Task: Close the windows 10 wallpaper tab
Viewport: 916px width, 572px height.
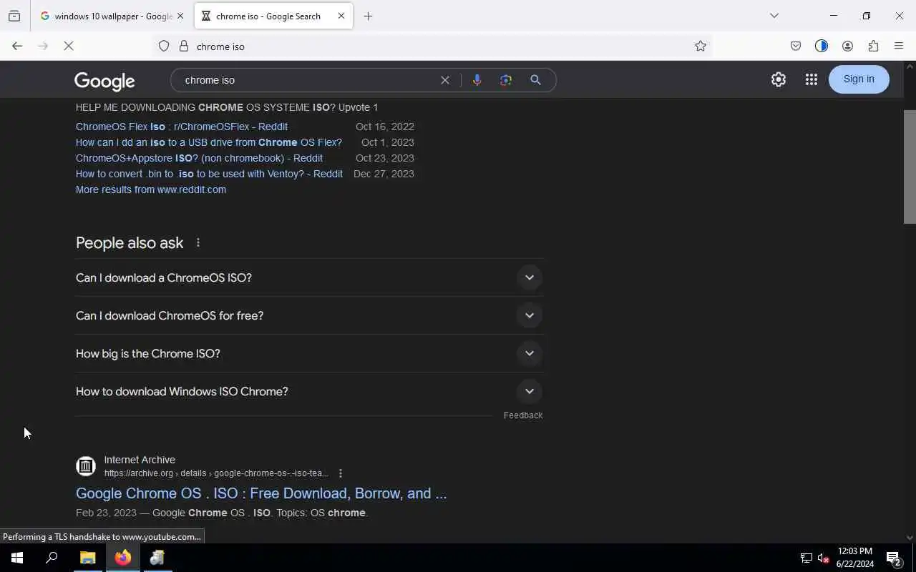Action: (x=180, y=16)
